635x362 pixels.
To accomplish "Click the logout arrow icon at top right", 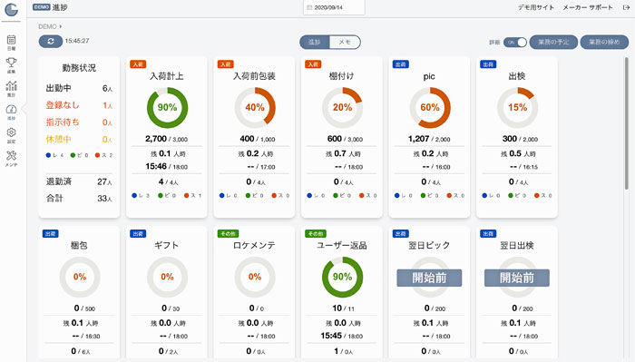I will pos(626,7).
